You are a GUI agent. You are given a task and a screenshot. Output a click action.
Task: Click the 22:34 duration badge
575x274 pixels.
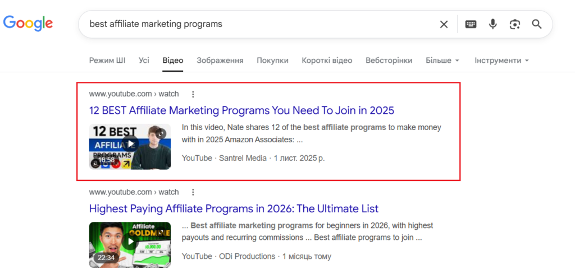click(106, 258)
